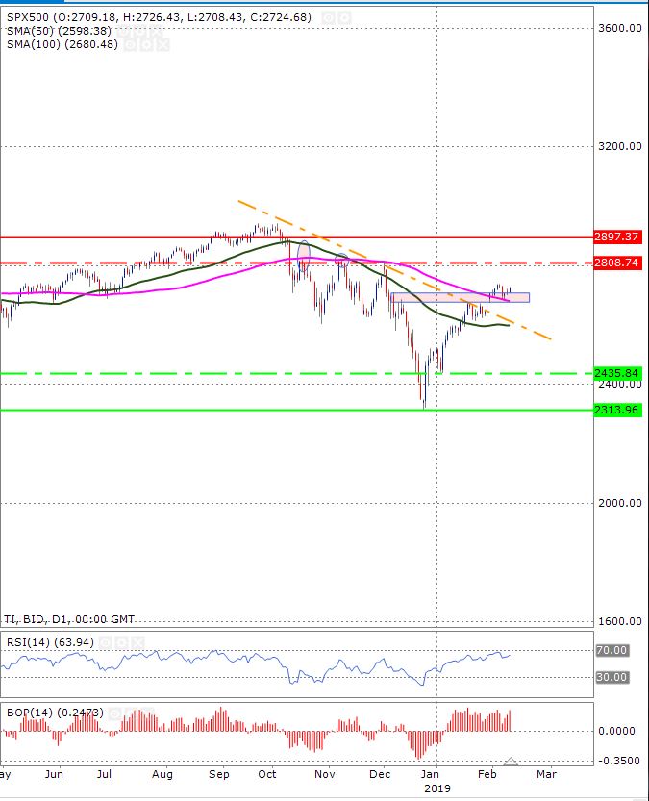
Task: Toggle BOP(14) visibility eye icon
Action: (114, 713)
